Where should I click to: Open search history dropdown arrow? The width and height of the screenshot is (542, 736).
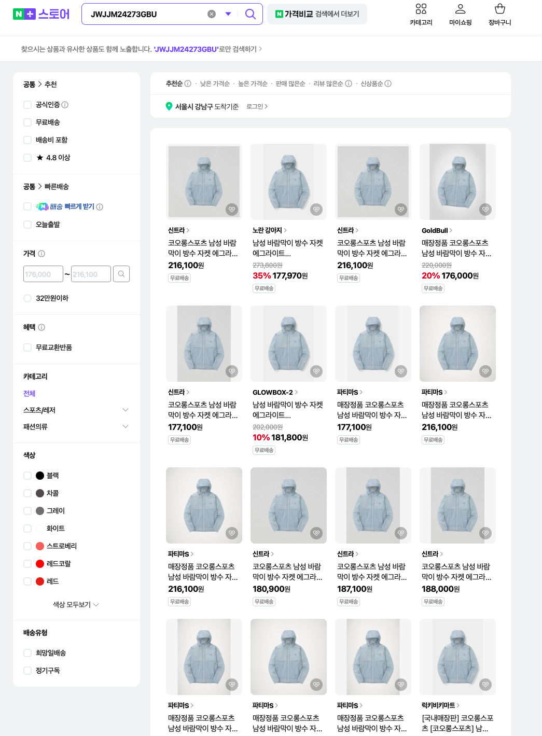[228, 14]
